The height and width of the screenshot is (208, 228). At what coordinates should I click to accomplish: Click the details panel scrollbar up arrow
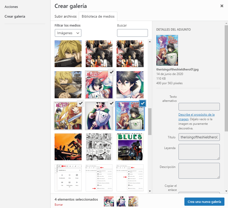pyautogui.click(x=226, y=23)
